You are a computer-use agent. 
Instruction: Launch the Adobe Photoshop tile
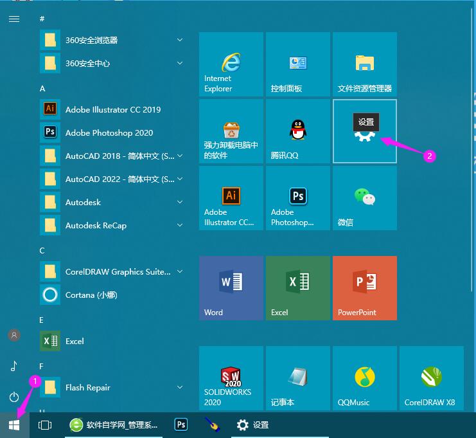(x=298, y=198)
